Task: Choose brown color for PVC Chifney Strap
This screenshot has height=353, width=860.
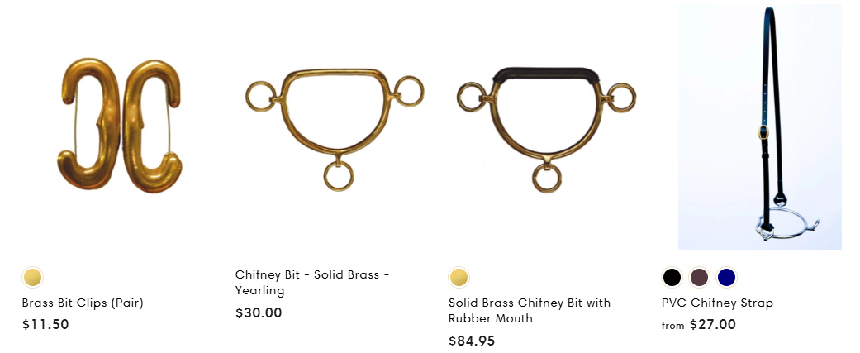Action: (699, 277)
